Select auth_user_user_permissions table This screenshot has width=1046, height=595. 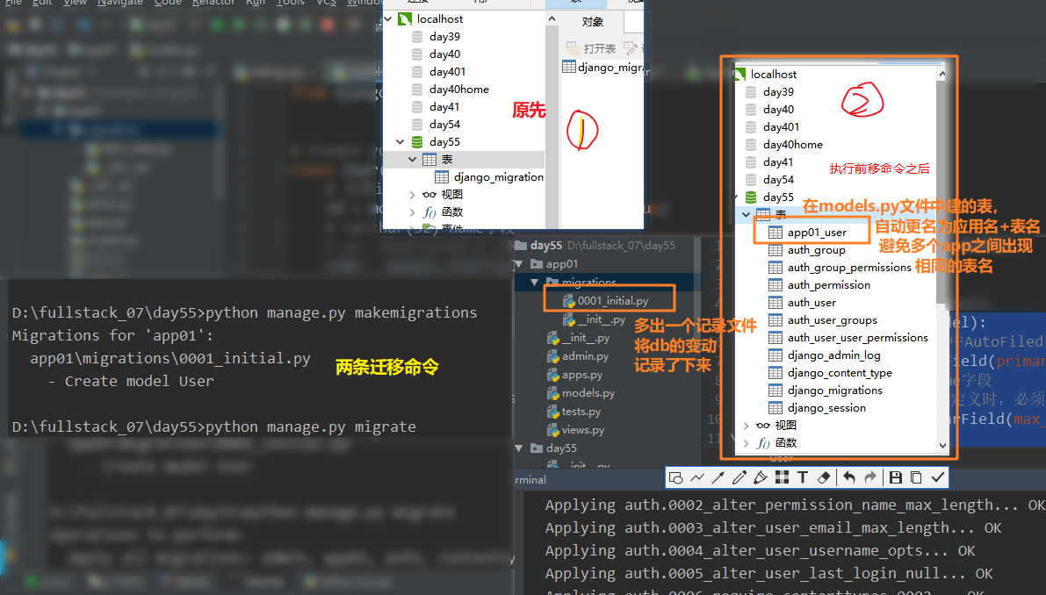(857, 337)
